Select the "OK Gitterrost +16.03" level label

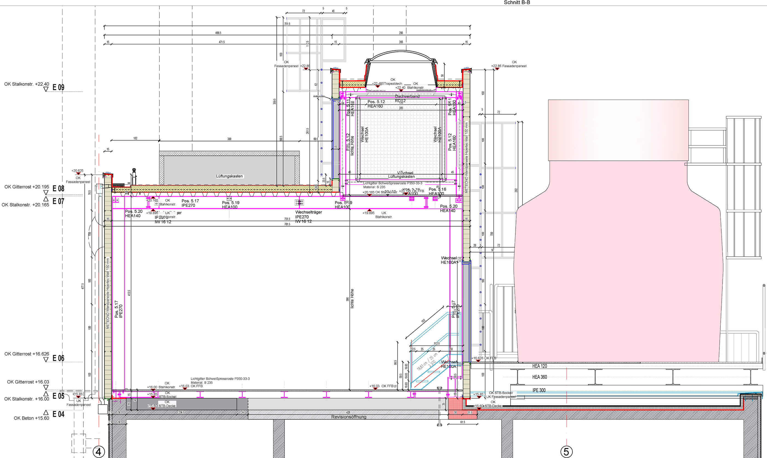point(28,382)
